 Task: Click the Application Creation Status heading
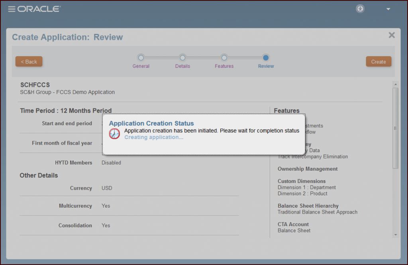tap(151, 124)
